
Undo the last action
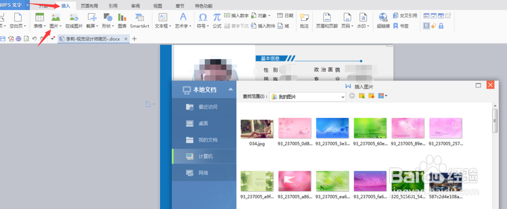point(34,38)
